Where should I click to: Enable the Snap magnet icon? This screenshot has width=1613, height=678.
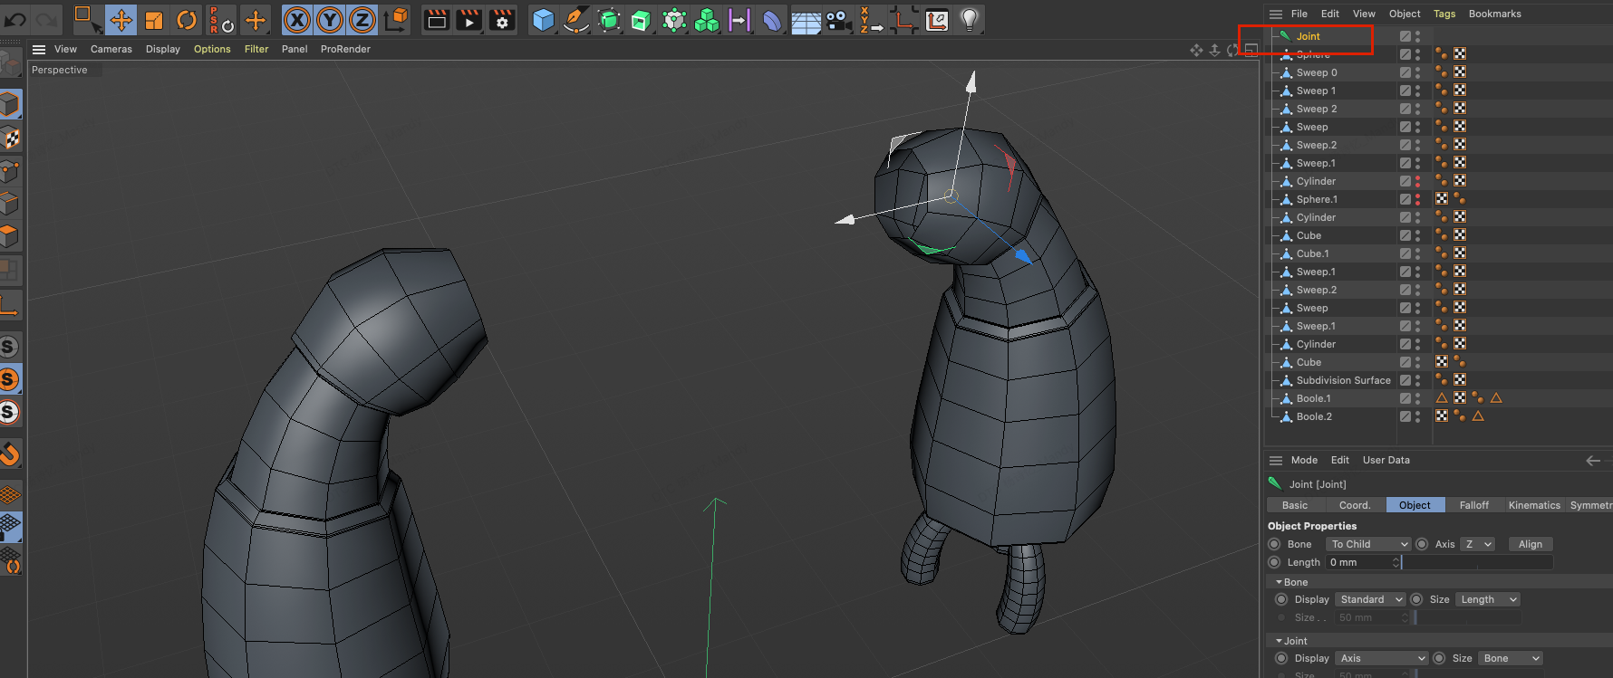tap(10, 453)
